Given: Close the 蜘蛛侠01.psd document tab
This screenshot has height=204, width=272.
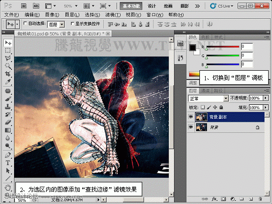Looking at the screenshot, I should click(x=108, y=34).
